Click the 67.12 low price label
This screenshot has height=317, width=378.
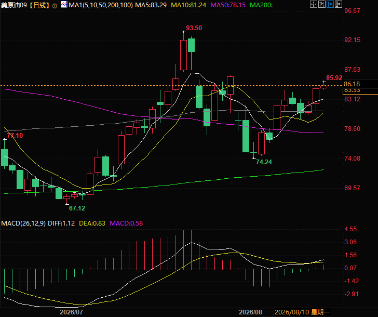pos(77,208)
